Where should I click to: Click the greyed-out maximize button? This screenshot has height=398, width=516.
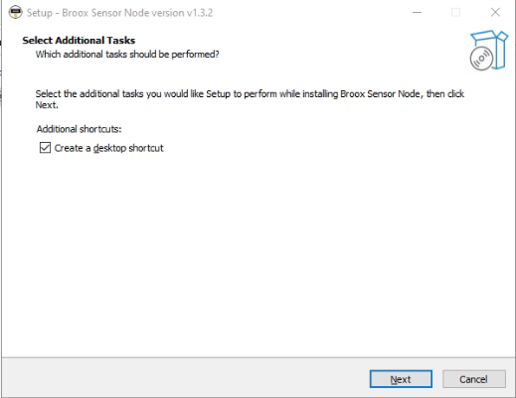455,13
